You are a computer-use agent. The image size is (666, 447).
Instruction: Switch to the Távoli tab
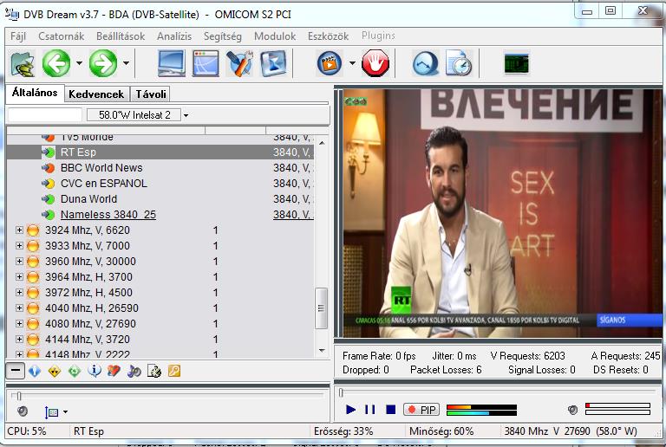[x=151, y=94]
